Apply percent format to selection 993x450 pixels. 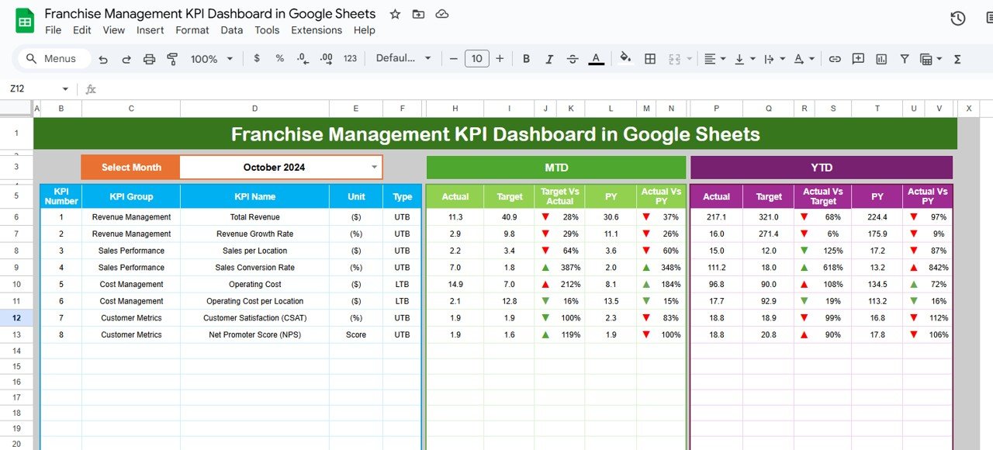[x=279, y=57]
